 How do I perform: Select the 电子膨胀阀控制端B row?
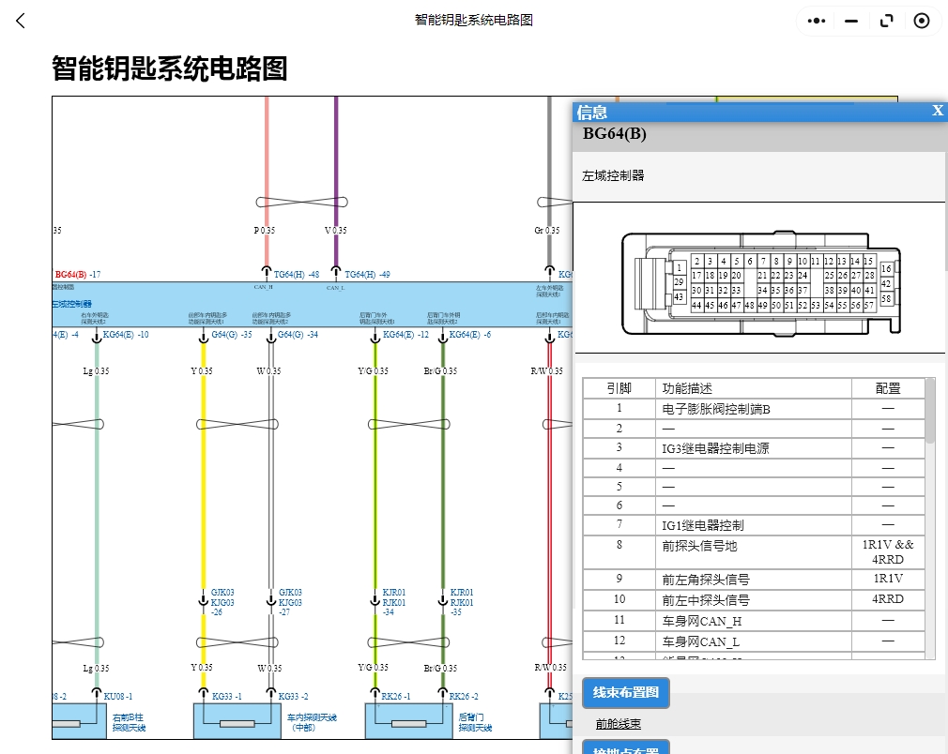(x=754, y=409)
